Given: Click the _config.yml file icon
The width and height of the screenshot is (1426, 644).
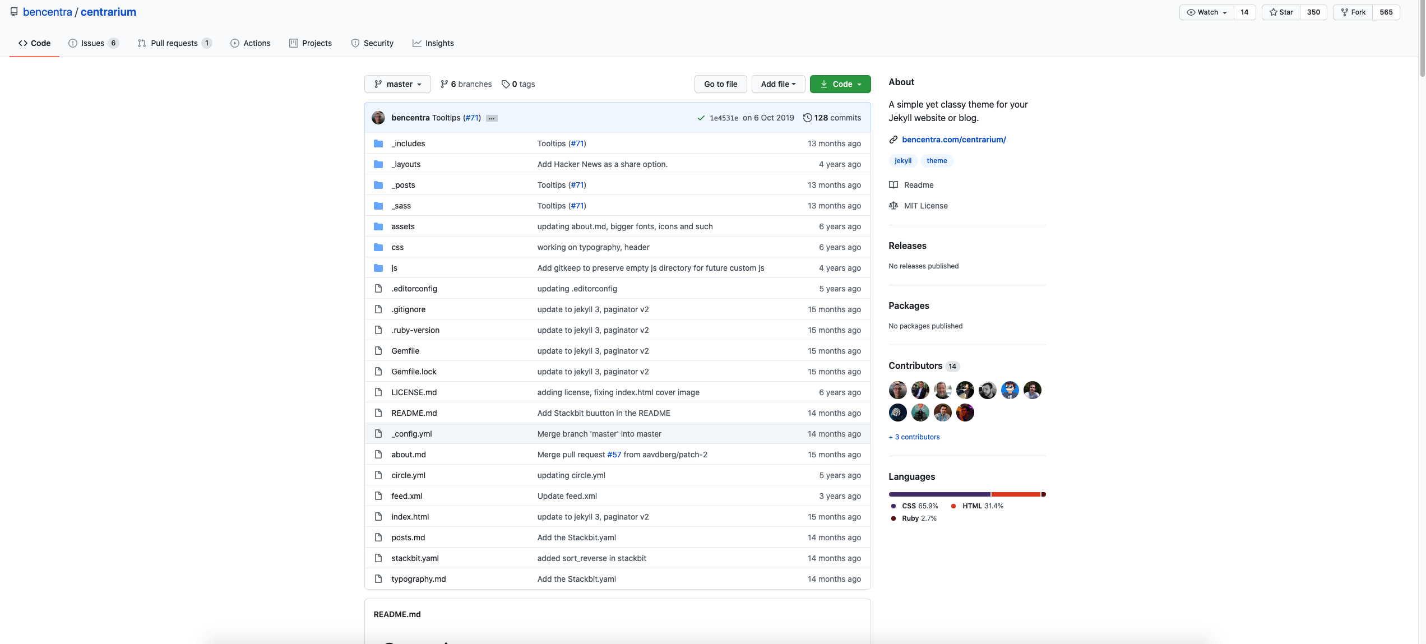Looking at the screenshot, I should [x=378, y=434].
